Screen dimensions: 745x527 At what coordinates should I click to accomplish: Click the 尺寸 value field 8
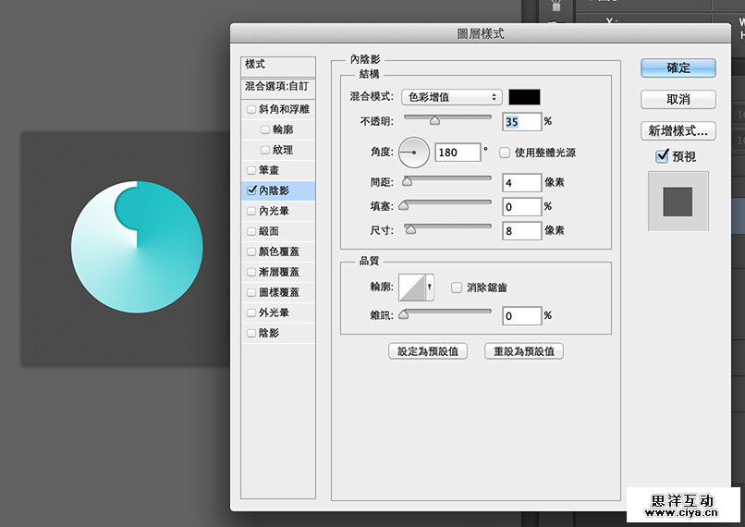pos(521,231)
